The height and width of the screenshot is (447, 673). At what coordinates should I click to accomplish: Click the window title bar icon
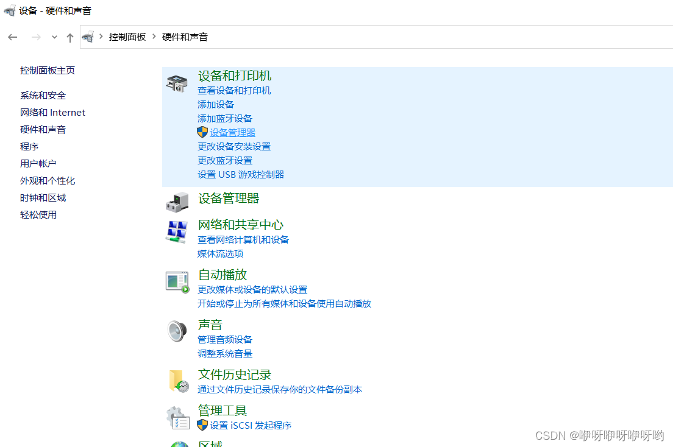coord(9,10)
